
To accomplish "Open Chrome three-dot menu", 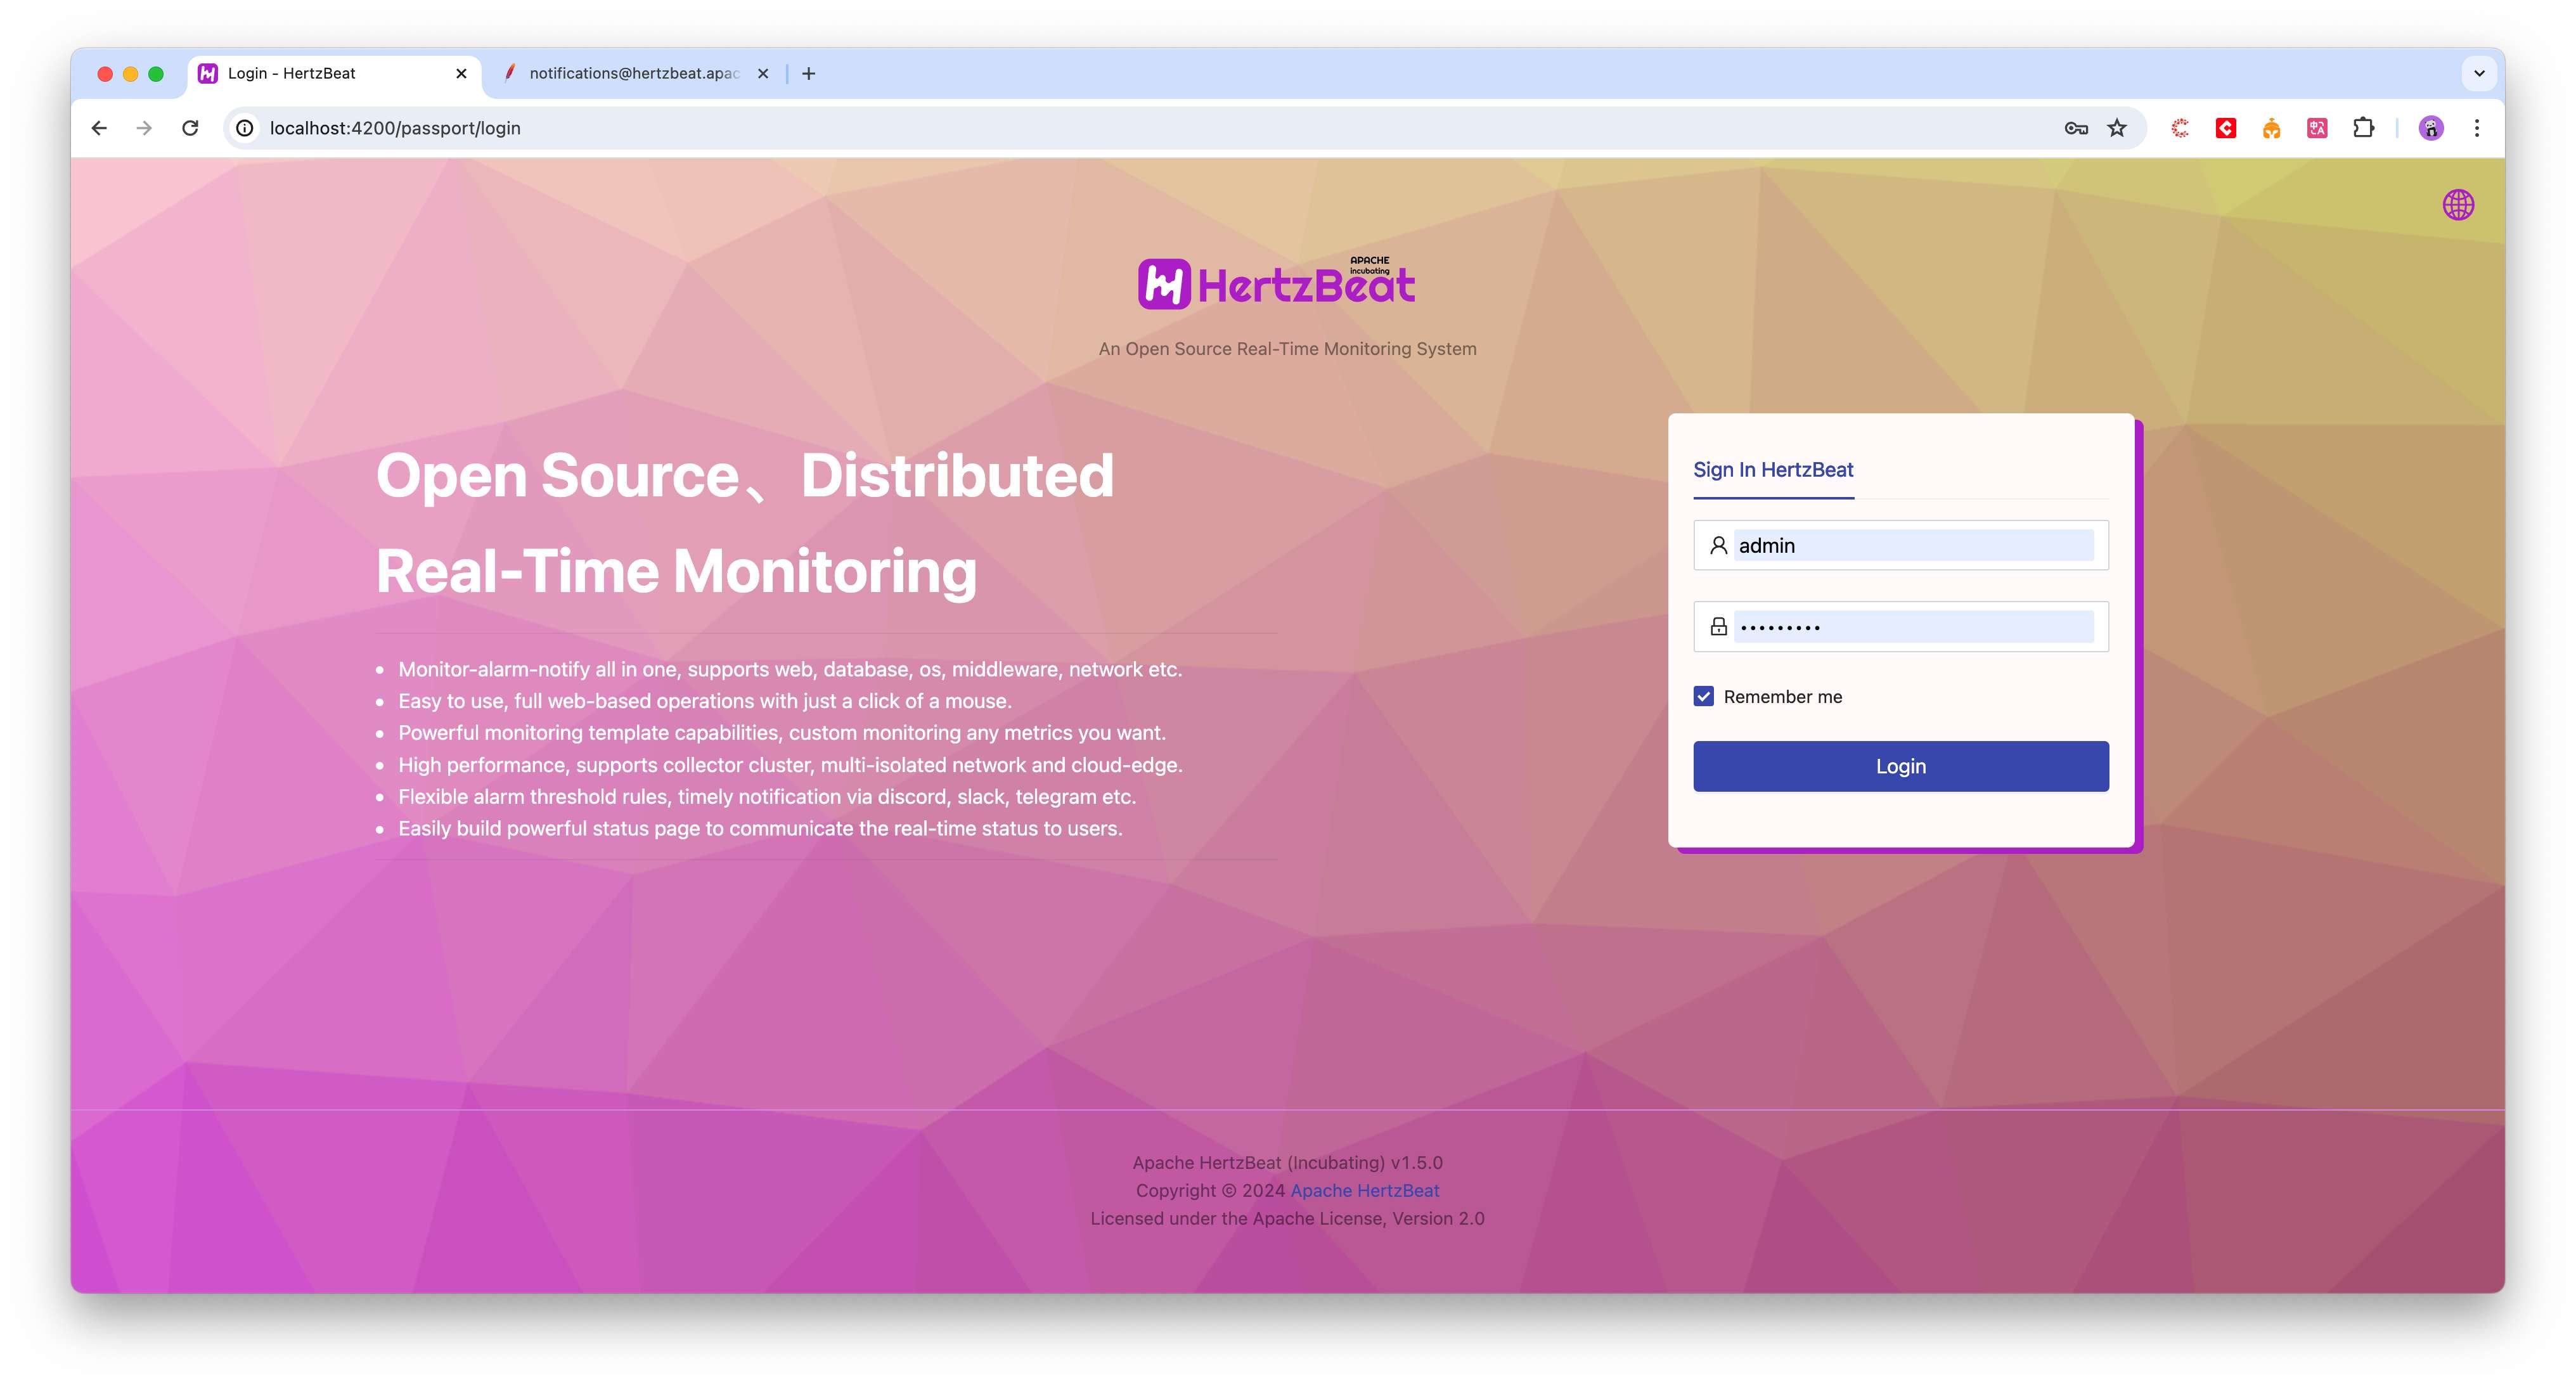I will (2477, 128).
